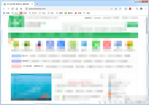Select the 当下软件园 browser tab
Viewport: 149px width, 105px height.
[x=18, y=4]
